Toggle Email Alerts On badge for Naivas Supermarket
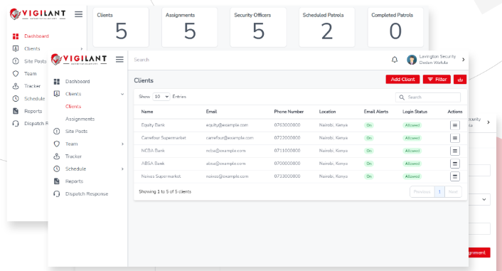The width and height of the screenshot is (502, 271). [x=369, y=176]
